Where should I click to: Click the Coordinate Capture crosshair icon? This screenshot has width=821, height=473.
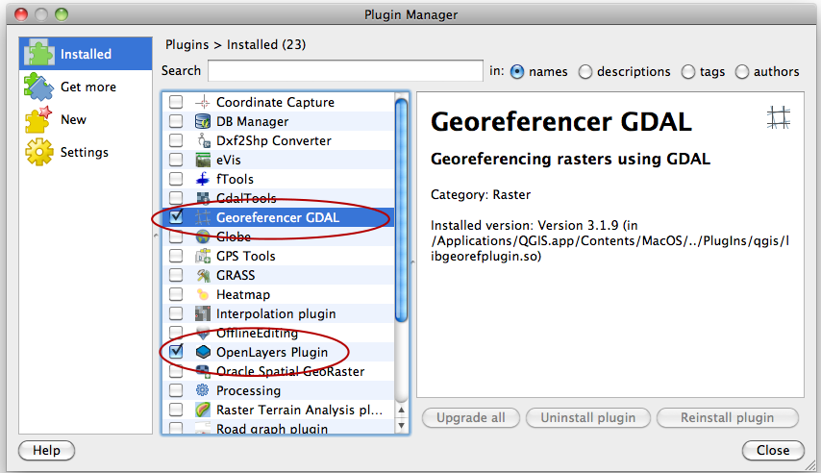tap(203, 102)
